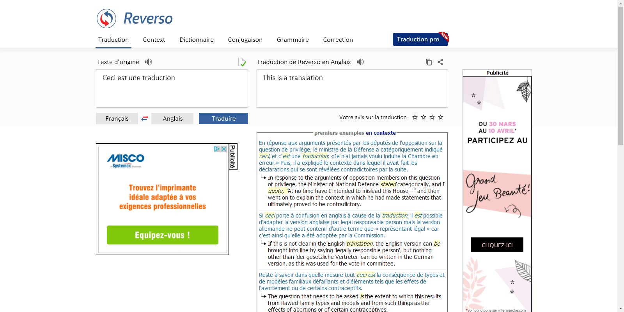Rate the translation four stars

point(441,117)
